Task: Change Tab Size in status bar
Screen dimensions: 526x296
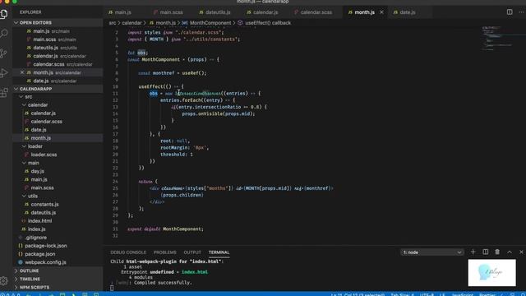Action: [x=402, y=294]
